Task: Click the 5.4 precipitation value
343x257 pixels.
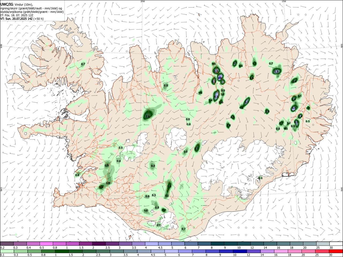Action: pos(300,116)
